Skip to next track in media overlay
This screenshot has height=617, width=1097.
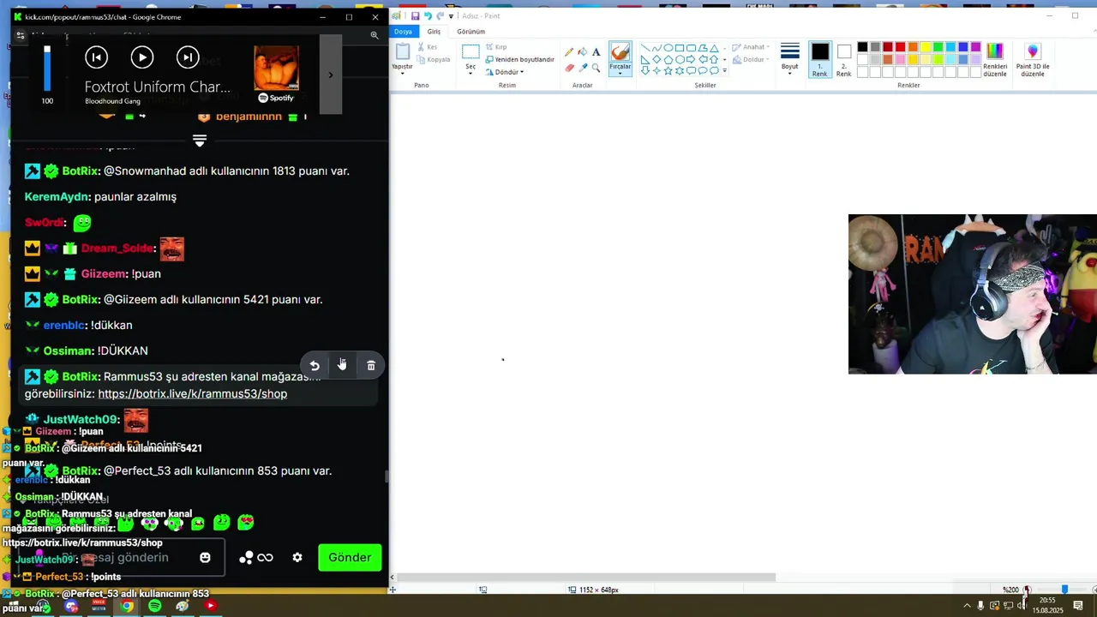pyautogui.click(x=188, y=57)
